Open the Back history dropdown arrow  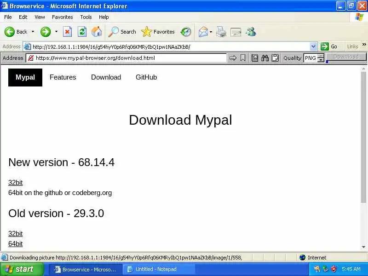pyautogui.click(x=33, y=32)
